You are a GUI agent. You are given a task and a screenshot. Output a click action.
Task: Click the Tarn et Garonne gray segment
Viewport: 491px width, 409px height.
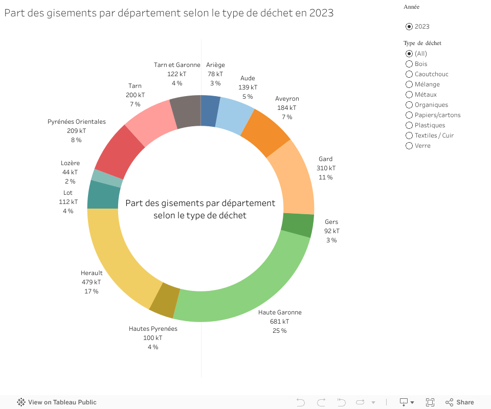tap(186, 111)
